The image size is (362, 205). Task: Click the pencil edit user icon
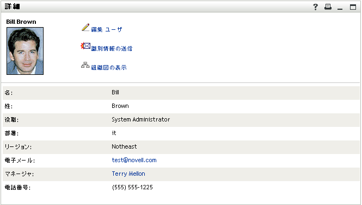[85, 28]
